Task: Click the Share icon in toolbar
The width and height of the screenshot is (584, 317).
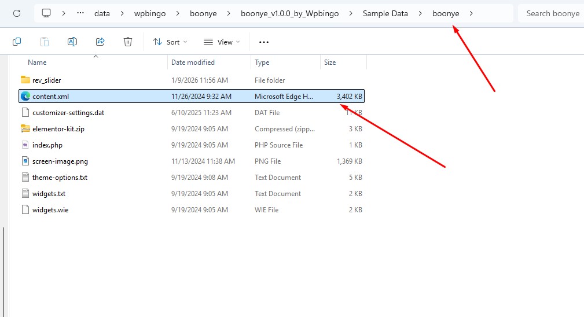Action: 100,42
